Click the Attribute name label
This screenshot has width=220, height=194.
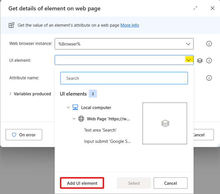24,78
